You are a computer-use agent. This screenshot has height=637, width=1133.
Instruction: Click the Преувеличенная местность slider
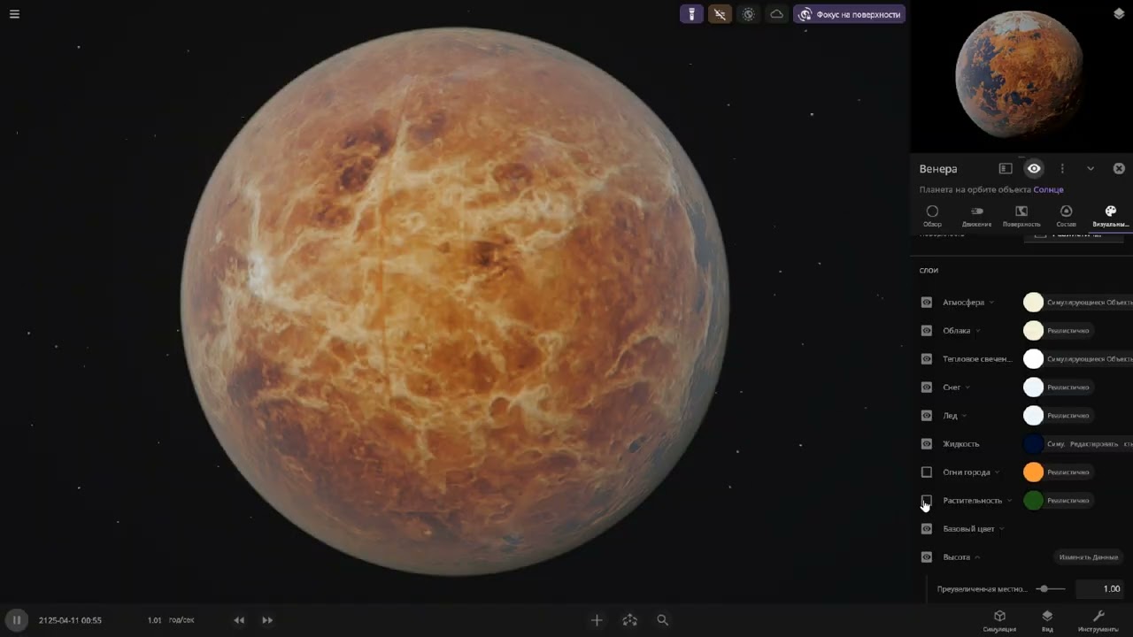coord(1051,588)
